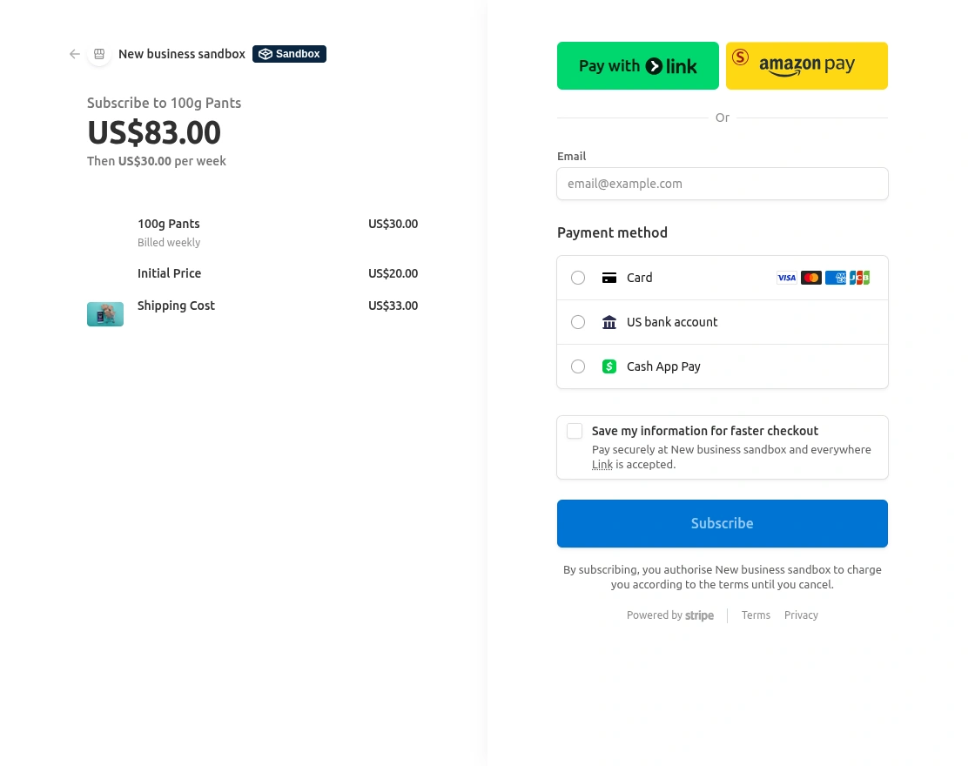Click the email address input field
Viewport: 975px width, 766px height.
[x=723, y=184]
